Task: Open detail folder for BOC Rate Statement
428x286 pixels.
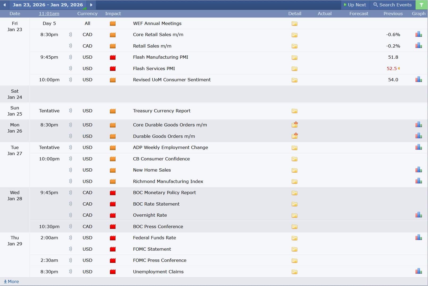Action: pyautogui.click(x=294, y=204)
